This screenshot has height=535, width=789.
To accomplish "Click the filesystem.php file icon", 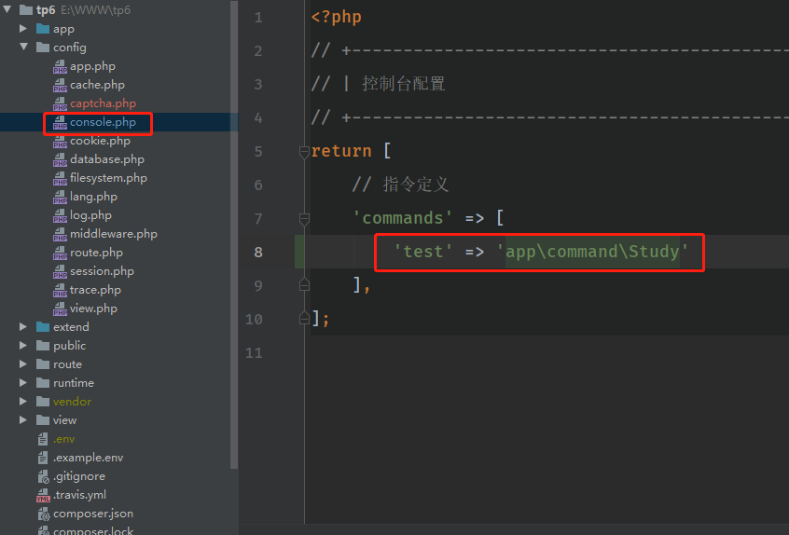I will tap(60, 178).
